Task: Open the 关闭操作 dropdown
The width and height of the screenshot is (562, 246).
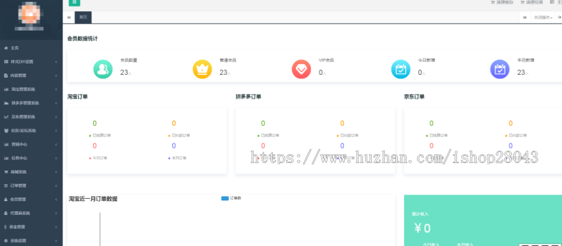Action: pyautogui.click(x=543, y=17)
